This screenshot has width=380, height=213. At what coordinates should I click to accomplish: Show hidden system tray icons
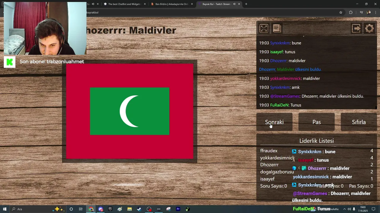click(x=344, y=209)
